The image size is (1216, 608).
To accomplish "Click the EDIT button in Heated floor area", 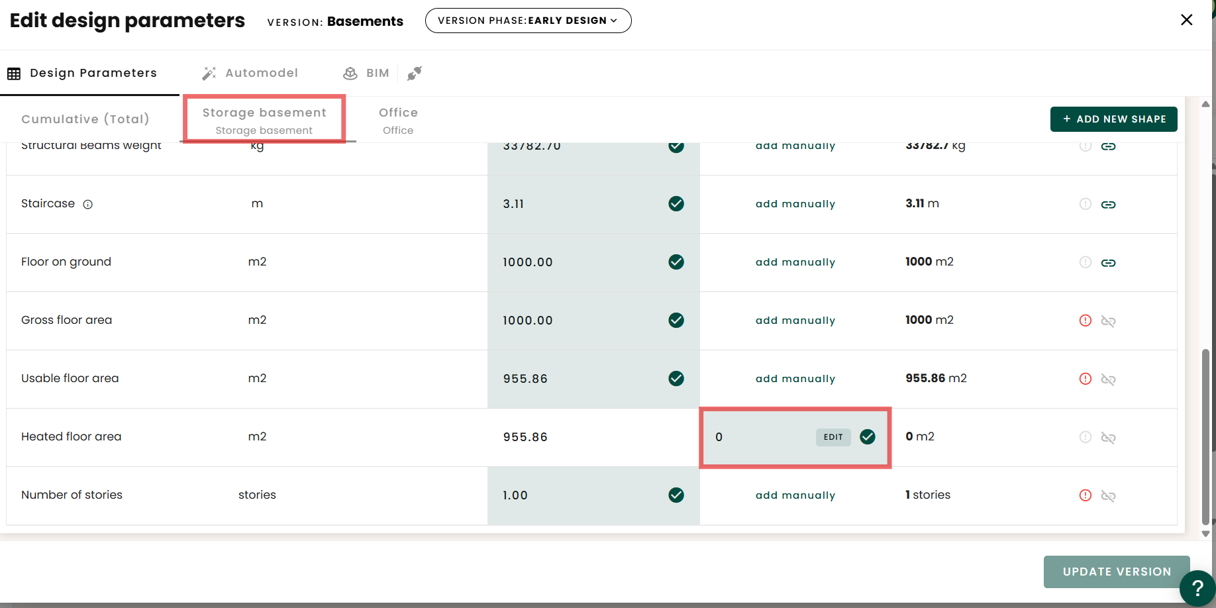I will [833, 437].
